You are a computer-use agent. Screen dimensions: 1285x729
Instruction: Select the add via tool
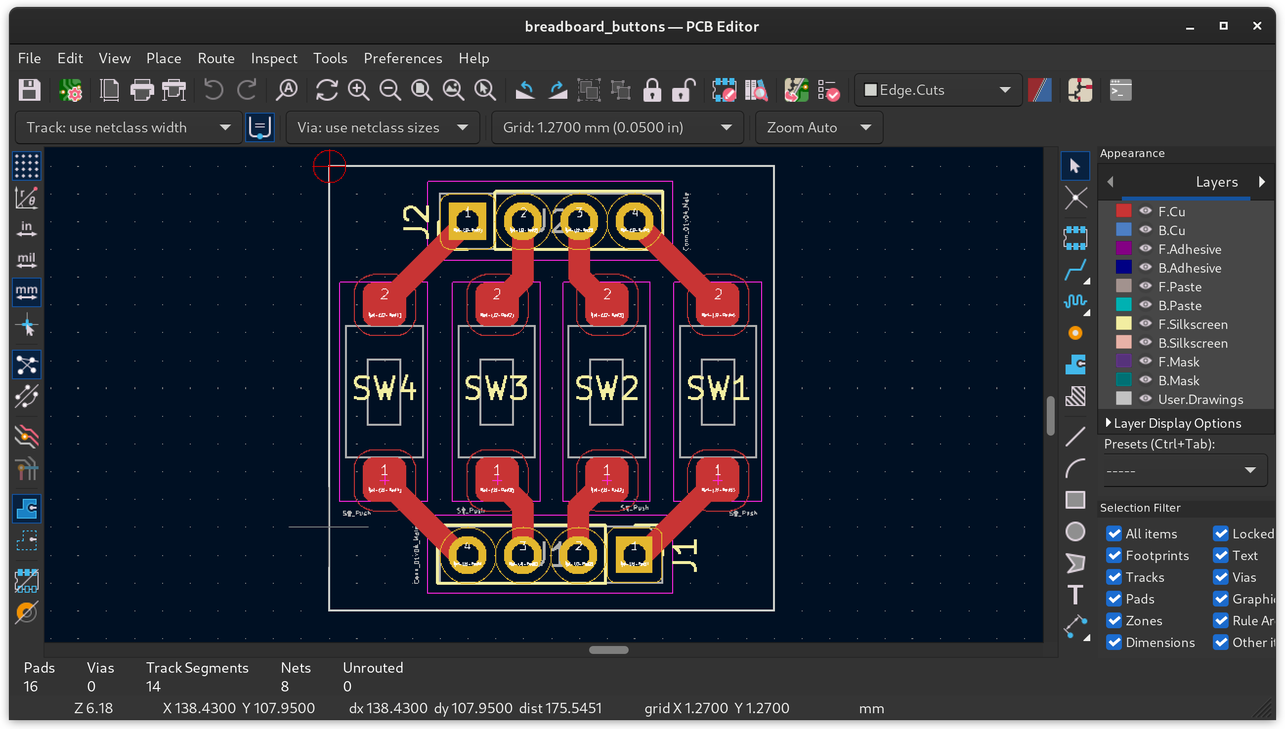(x=1077, y=333)
